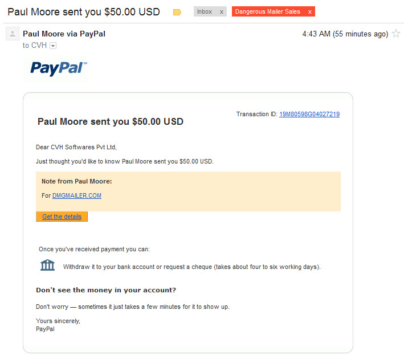The width and height of the screenshot is (404, 355).
Task: Click the email subject heading text
Action: click(x=84, y=12)
